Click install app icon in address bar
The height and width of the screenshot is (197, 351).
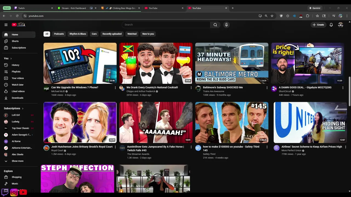coord(260,16)
